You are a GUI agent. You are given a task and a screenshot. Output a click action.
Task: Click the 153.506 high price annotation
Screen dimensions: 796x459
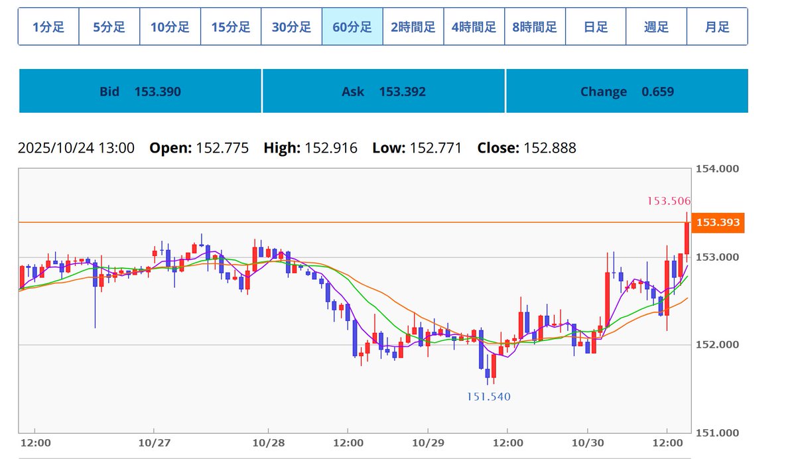(669, 200)
